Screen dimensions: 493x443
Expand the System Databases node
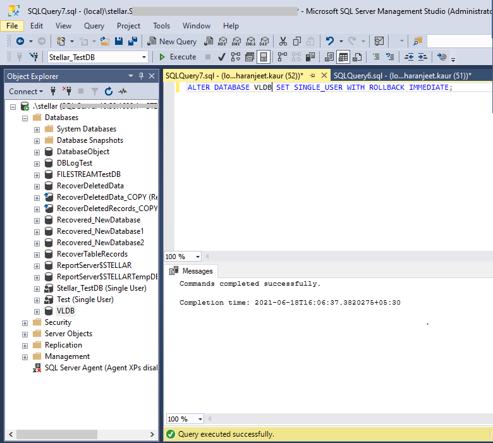pos(37,130)
